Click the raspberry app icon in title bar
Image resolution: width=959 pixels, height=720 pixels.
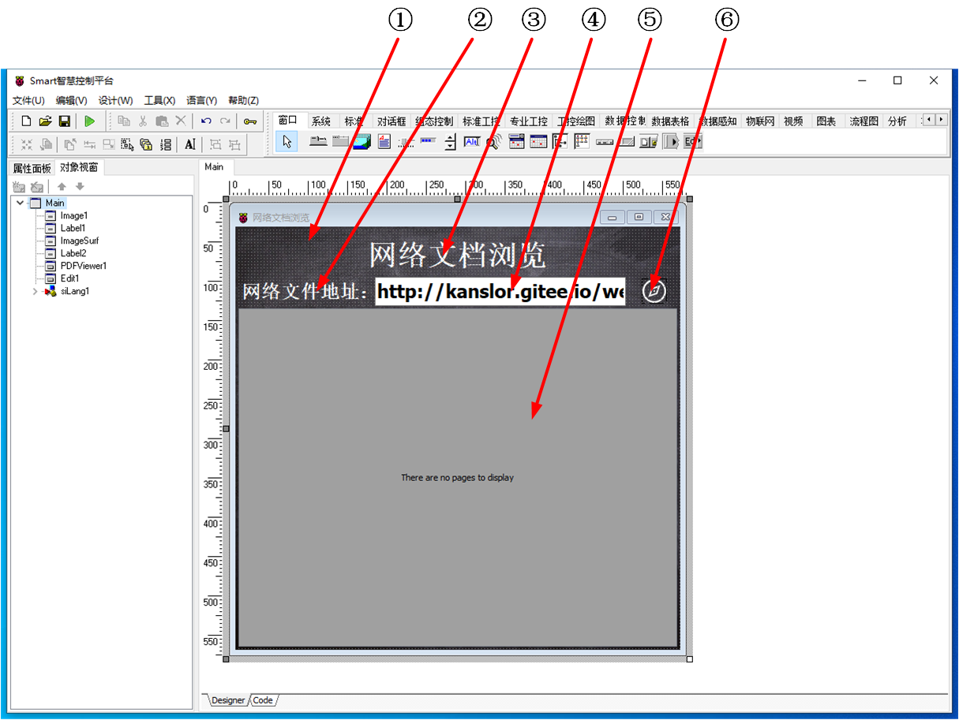[x=19, y=80]
